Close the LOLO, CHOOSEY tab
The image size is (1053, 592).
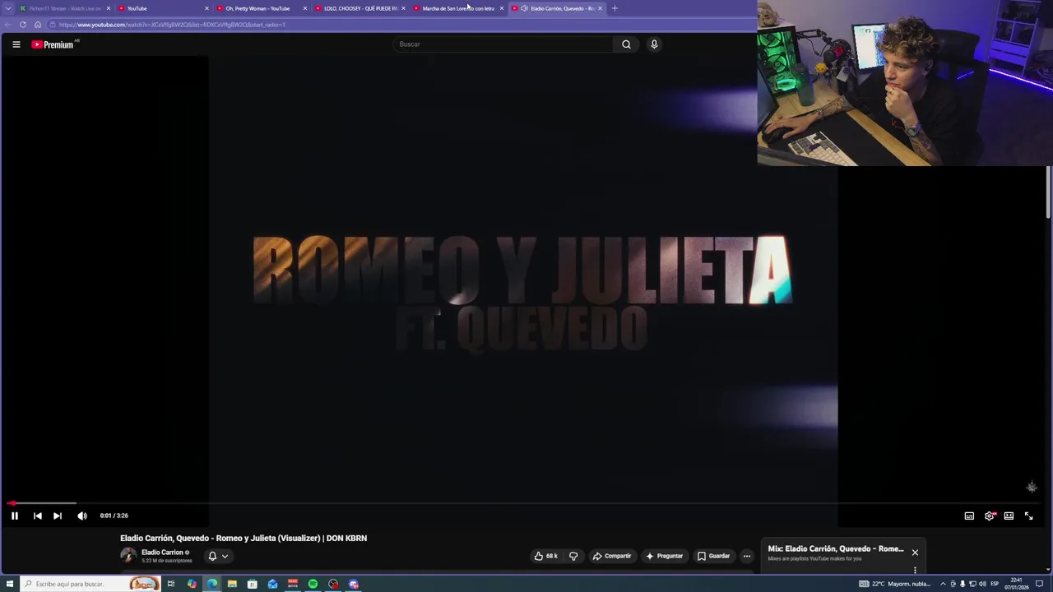[x=403, y=8]
